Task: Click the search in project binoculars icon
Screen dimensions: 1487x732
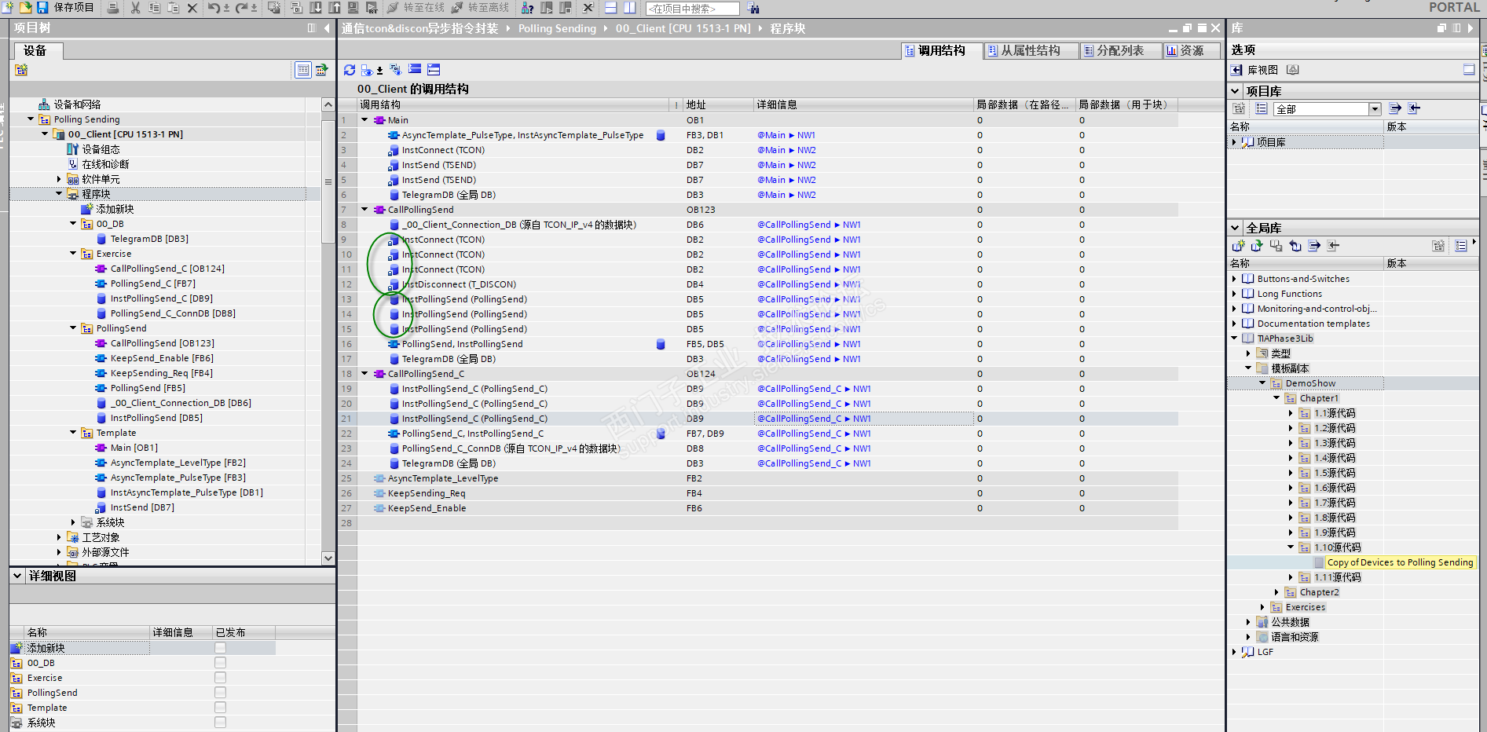Action: click(753, 9)
